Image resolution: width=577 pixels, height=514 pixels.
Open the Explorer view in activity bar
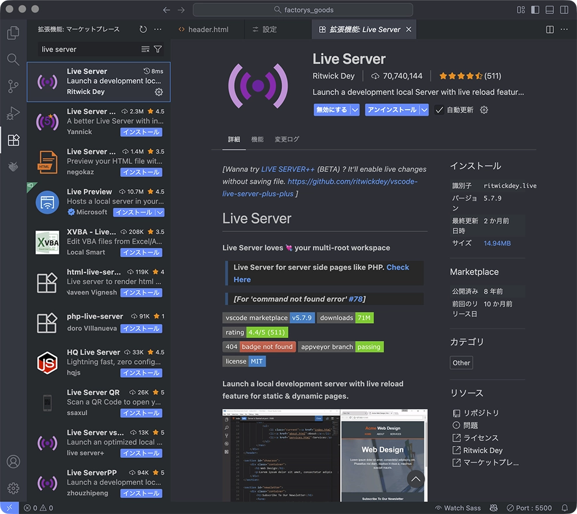13,33
